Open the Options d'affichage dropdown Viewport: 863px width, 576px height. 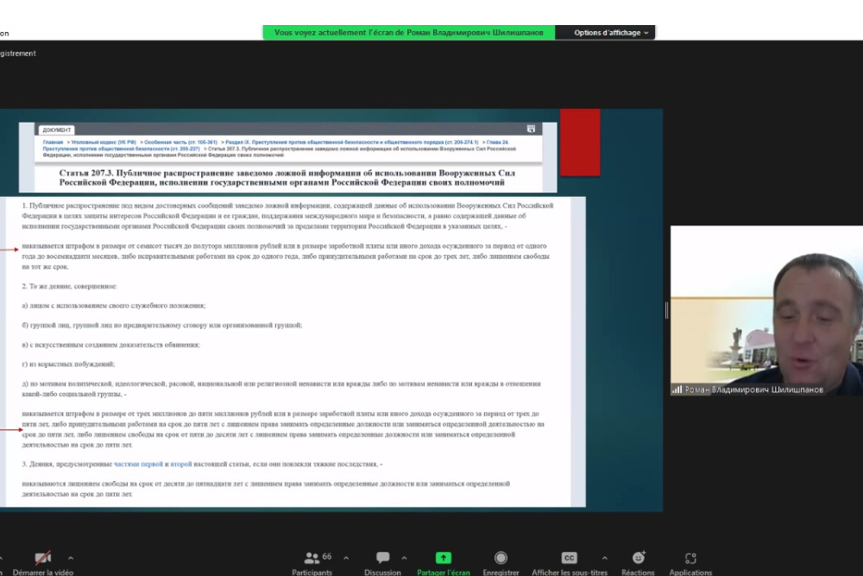pyautogui.click(x=612, y=33)
